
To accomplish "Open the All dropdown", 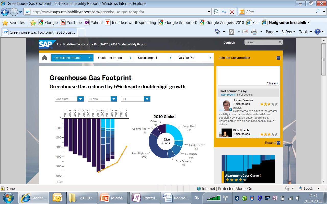I will [x=136, y=99].
